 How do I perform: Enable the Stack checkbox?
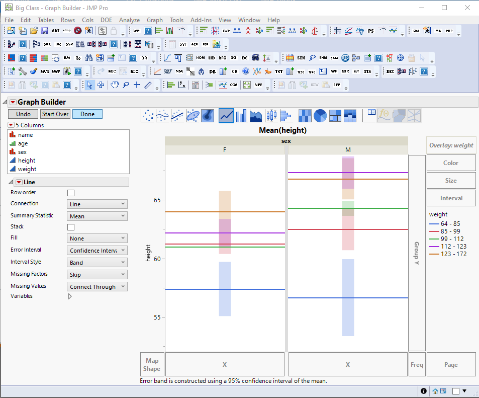(70, 226)
